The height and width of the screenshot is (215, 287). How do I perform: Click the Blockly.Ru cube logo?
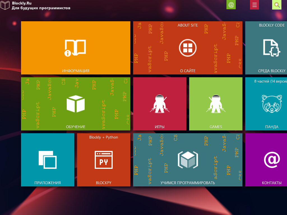(5, 5)
